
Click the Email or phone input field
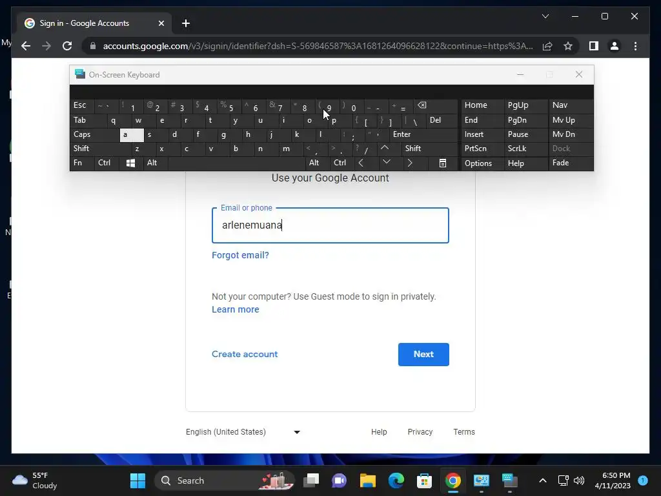click(x=330, y=225)
